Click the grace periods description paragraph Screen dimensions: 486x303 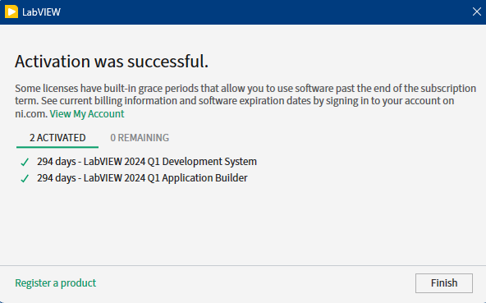245,101
